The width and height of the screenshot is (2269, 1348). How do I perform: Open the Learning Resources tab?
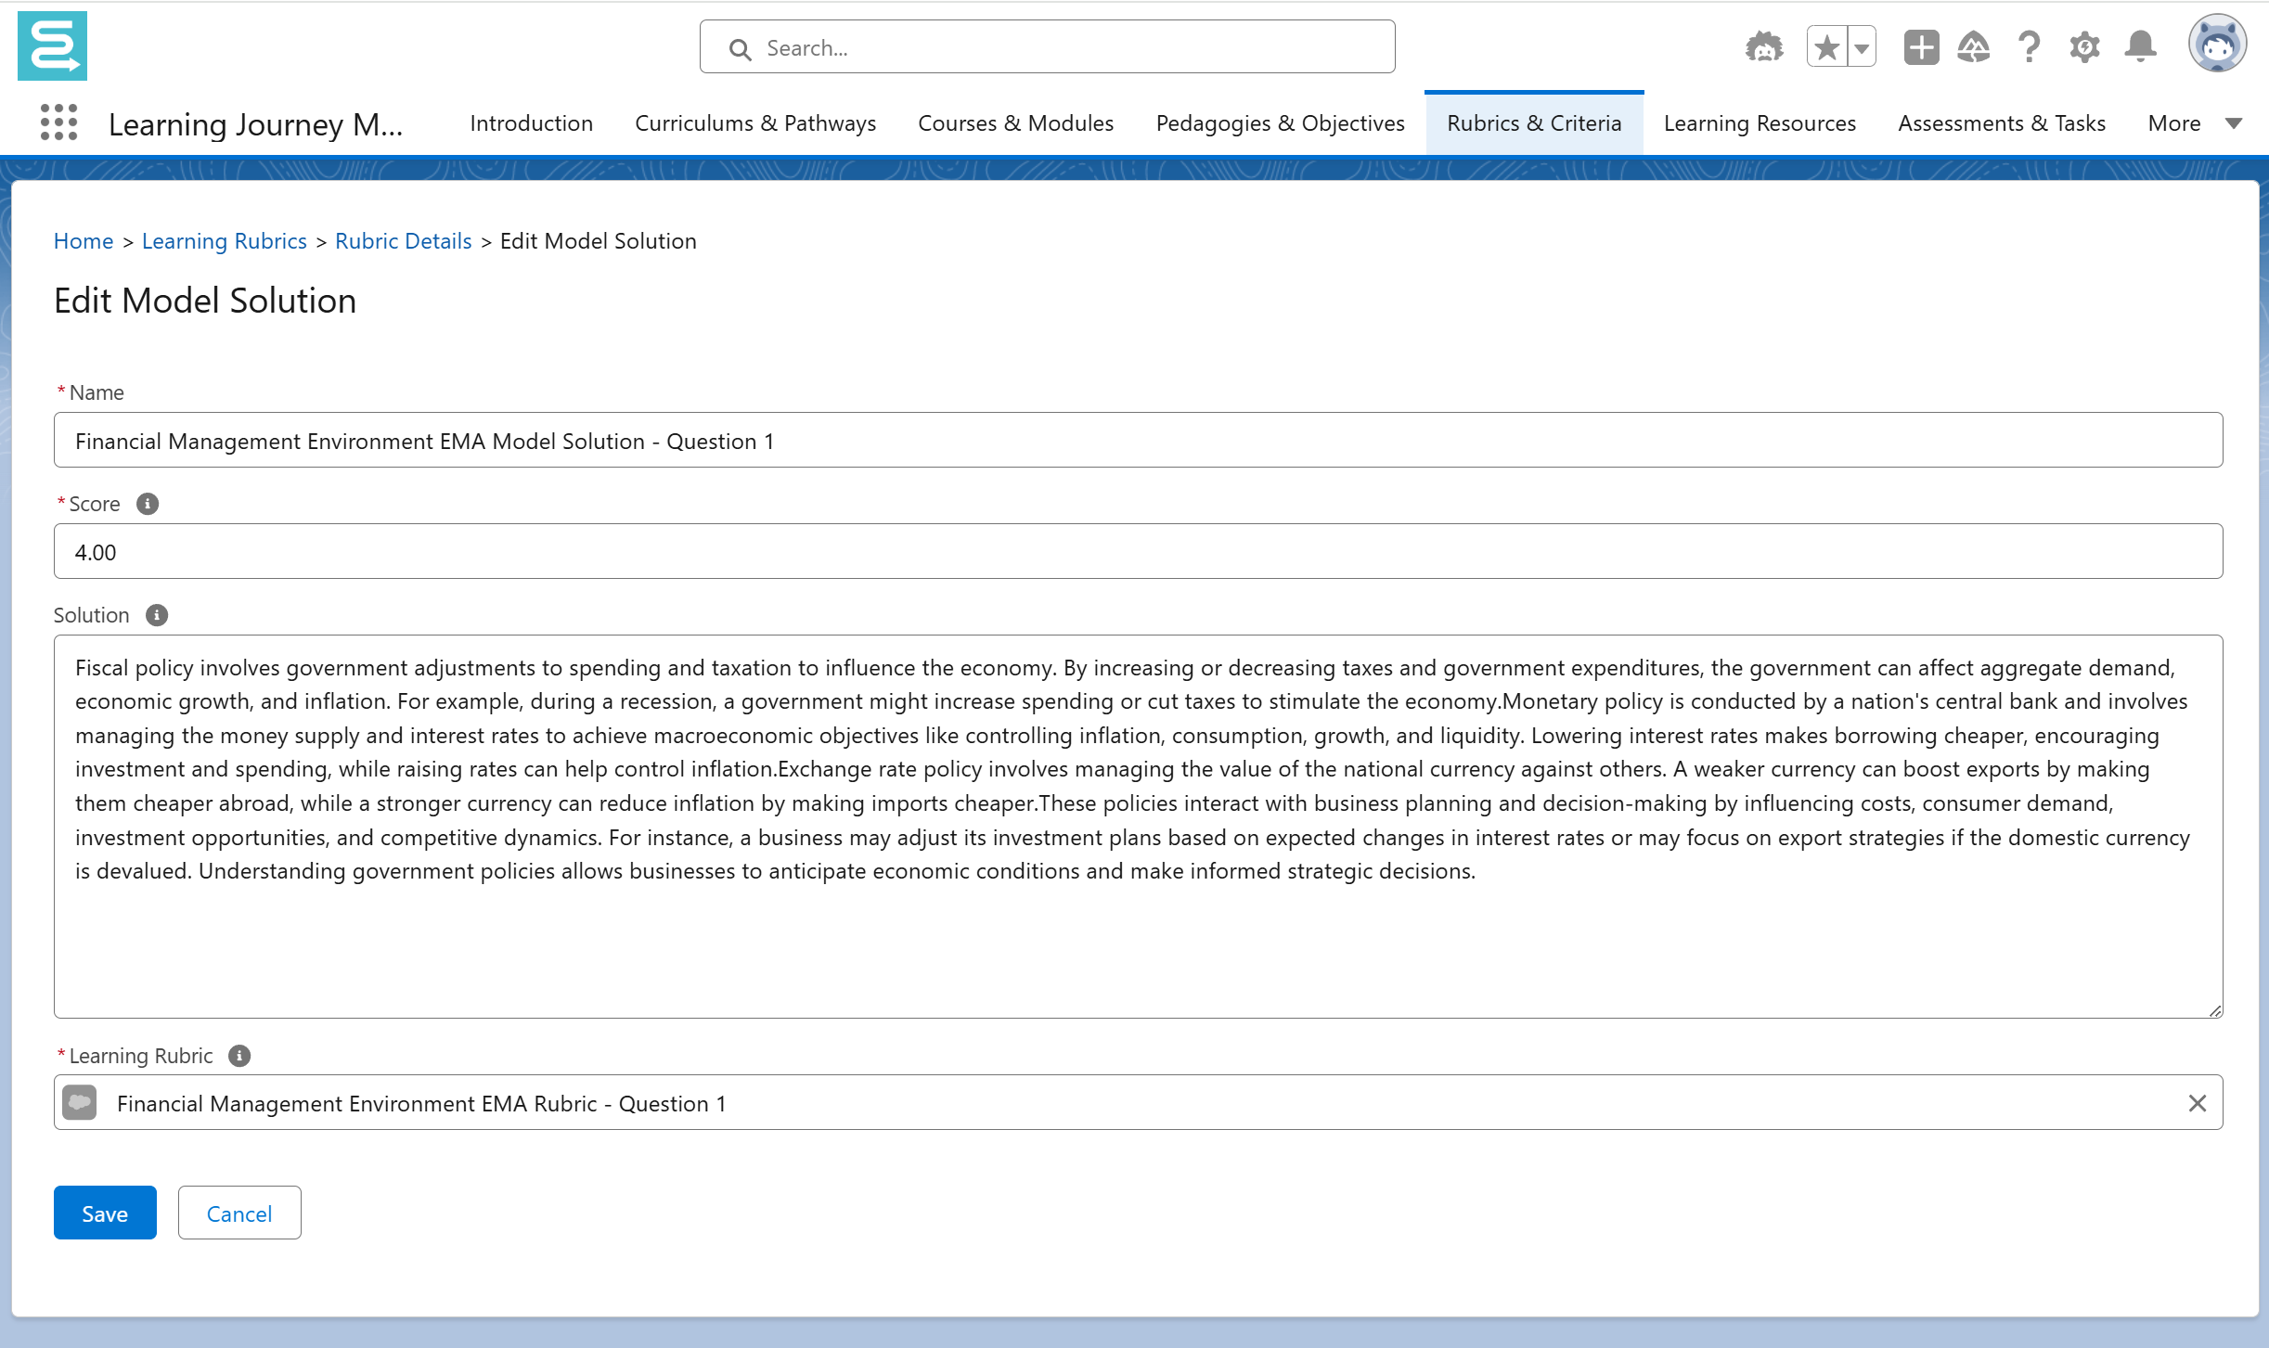pos(1760,123)
